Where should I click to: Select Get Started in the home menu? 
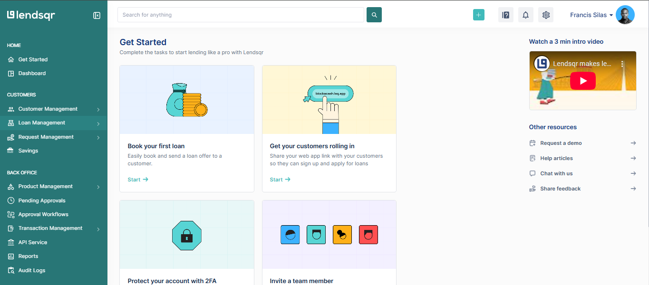tap(34, 59)
